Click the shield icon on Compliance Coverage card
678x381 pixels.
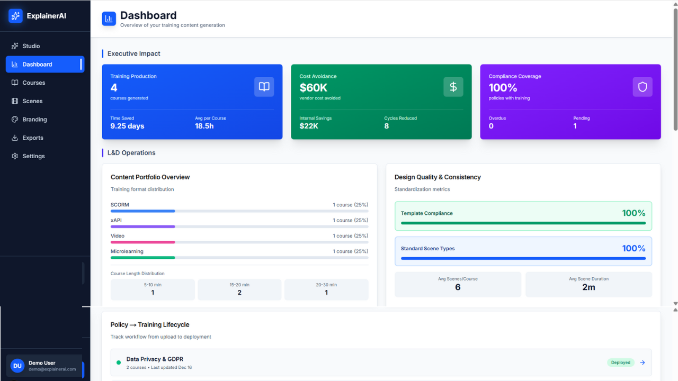(643, 87)
